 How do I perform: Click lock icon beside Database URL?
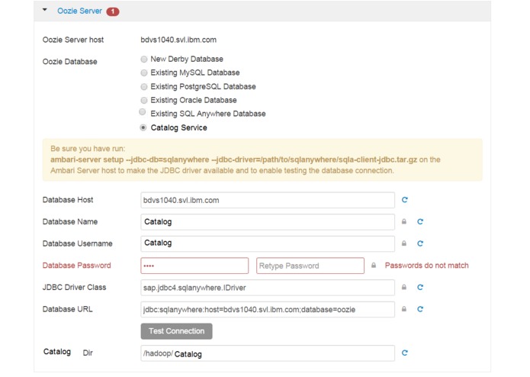click(404, 309)
